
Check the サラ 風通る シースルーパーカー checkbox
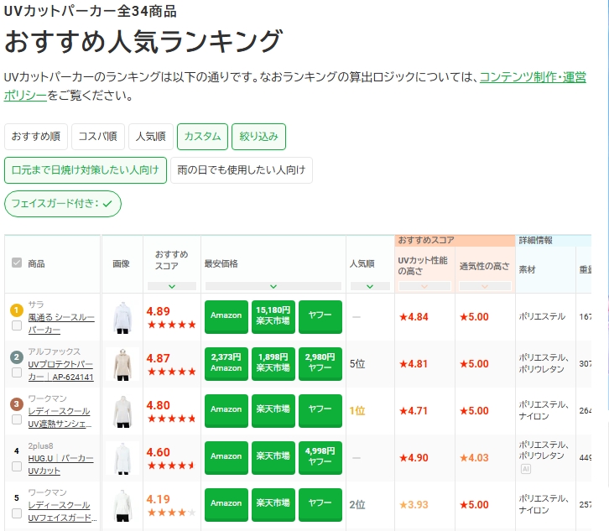coord(17,325)
